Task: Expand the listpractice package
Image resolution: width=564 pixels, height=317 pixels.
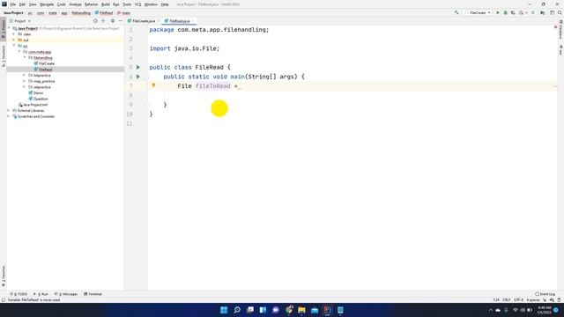Action: 25,75
